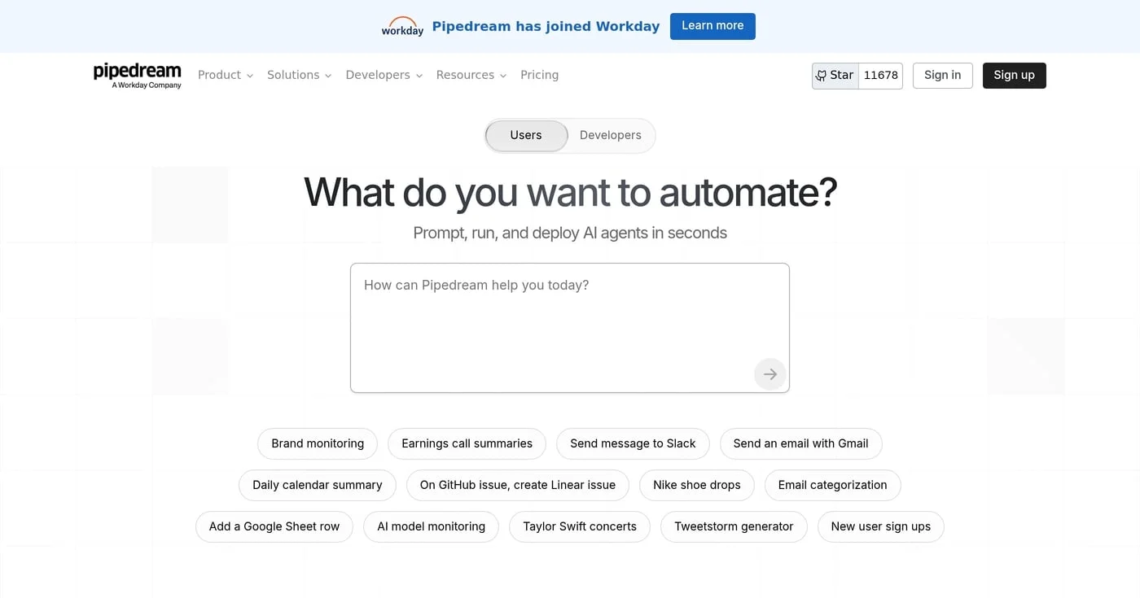Expand the Product dropdown menu
The width and height of the screenshot is (1140, 598).
coord(226,75)
